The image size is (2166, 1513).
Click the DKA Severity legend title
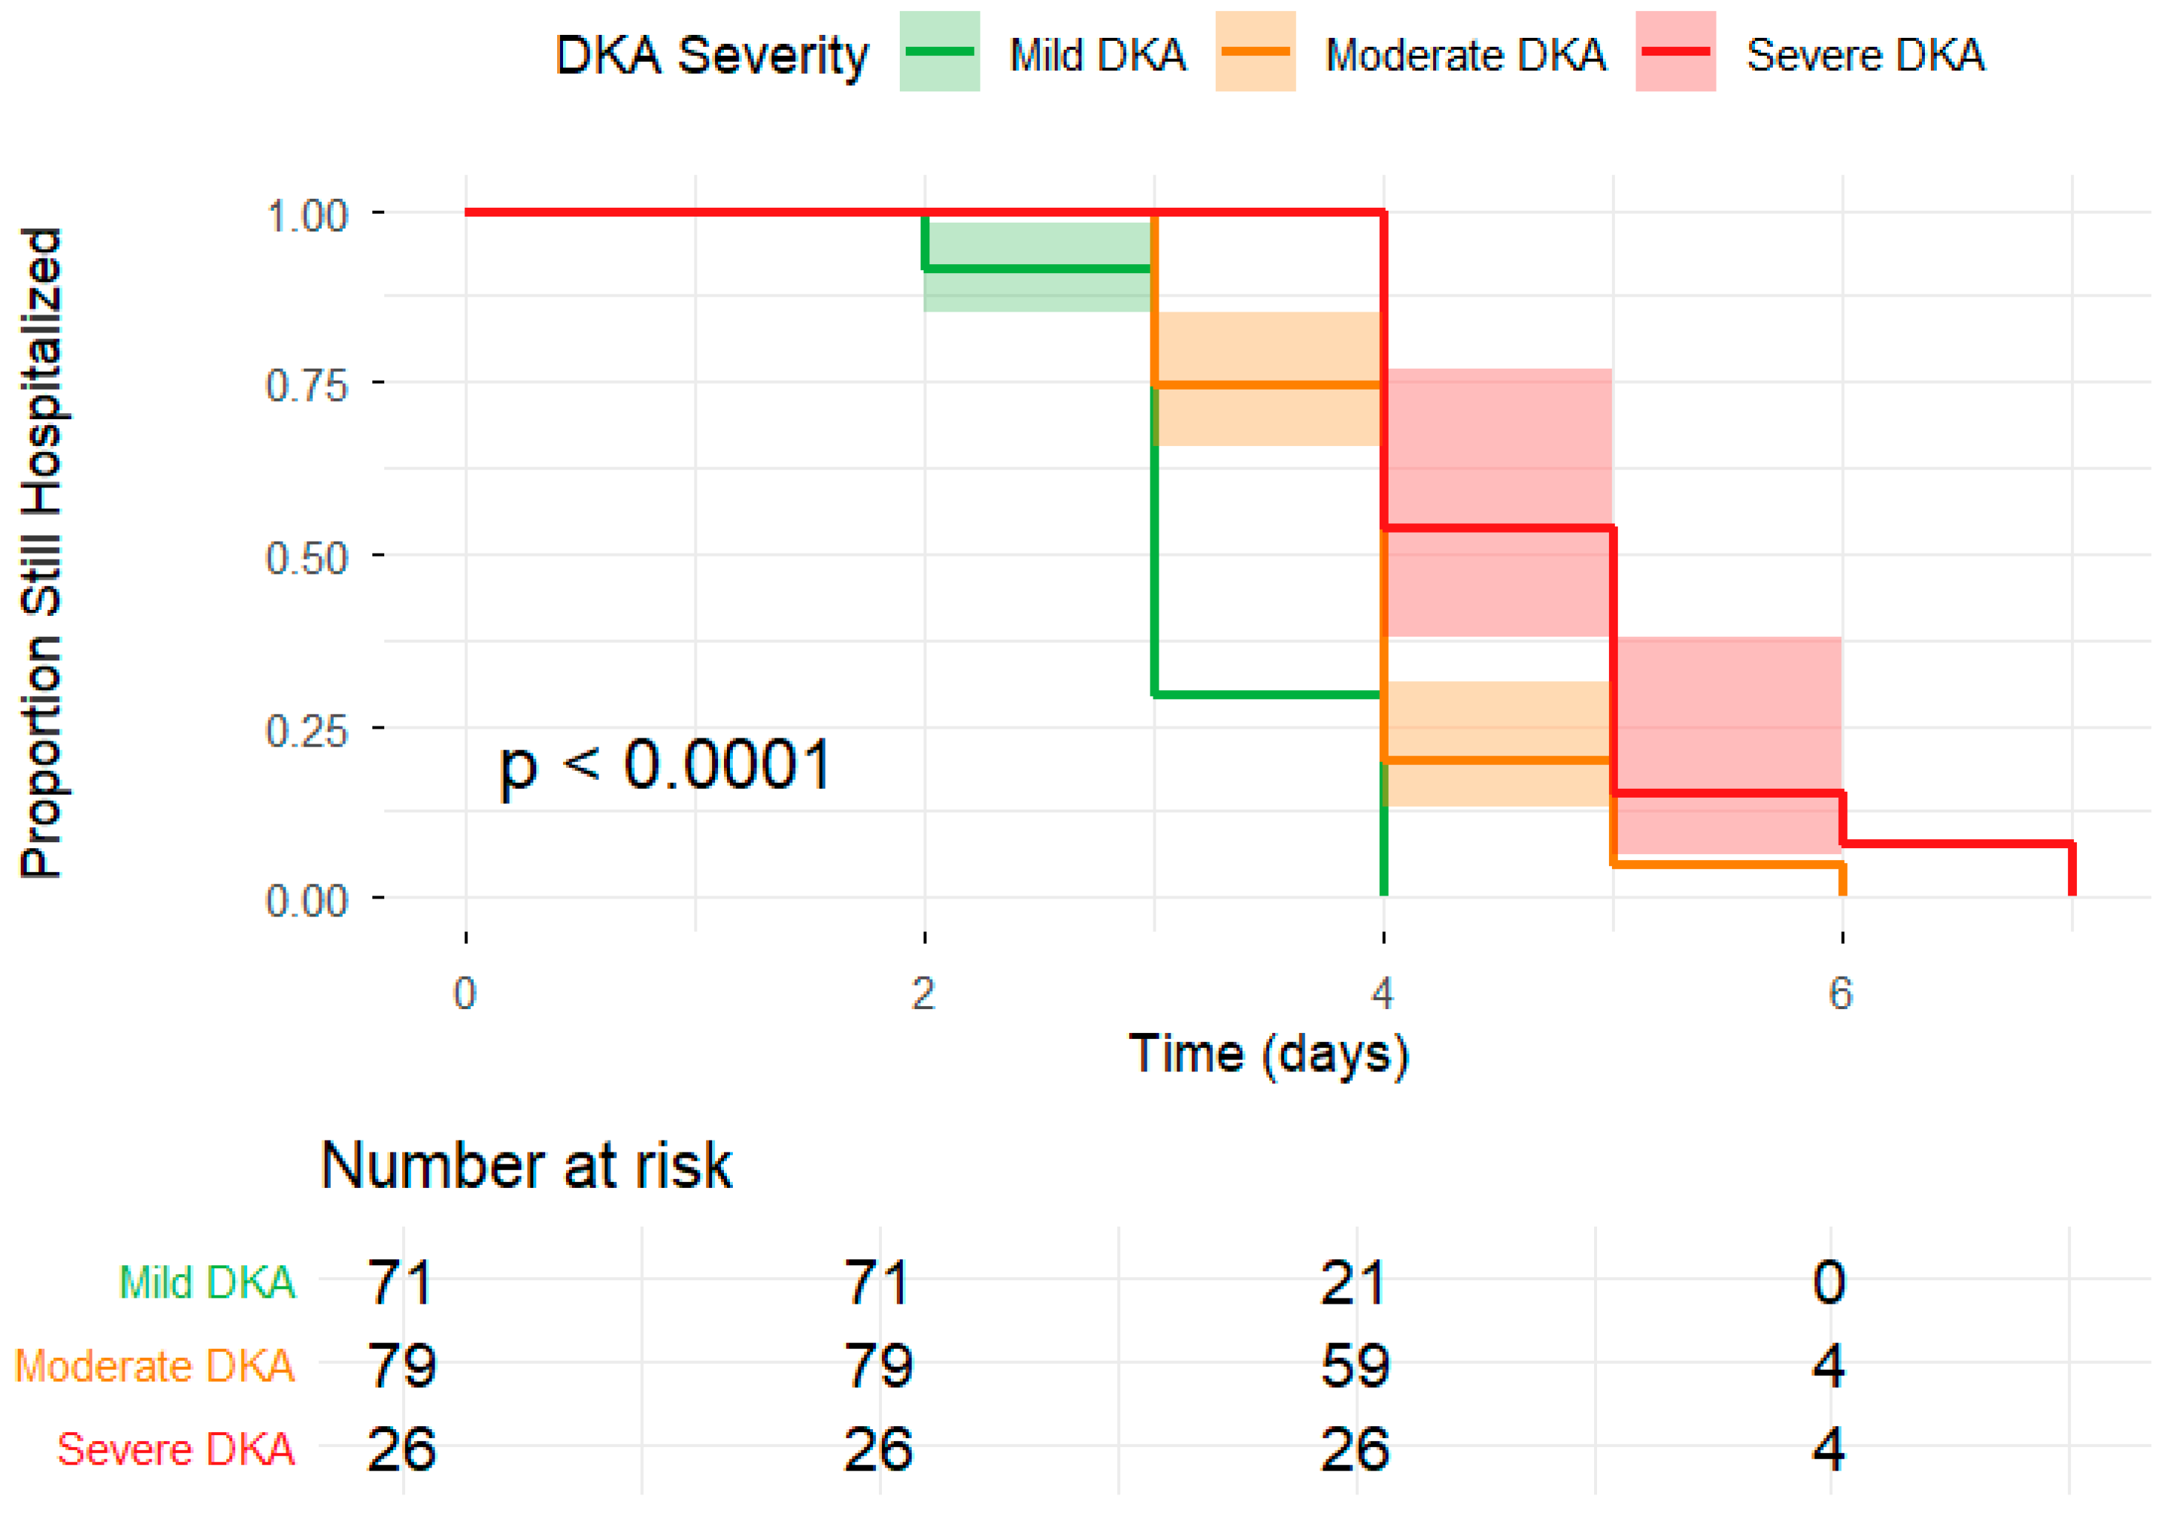coord(711,56)
